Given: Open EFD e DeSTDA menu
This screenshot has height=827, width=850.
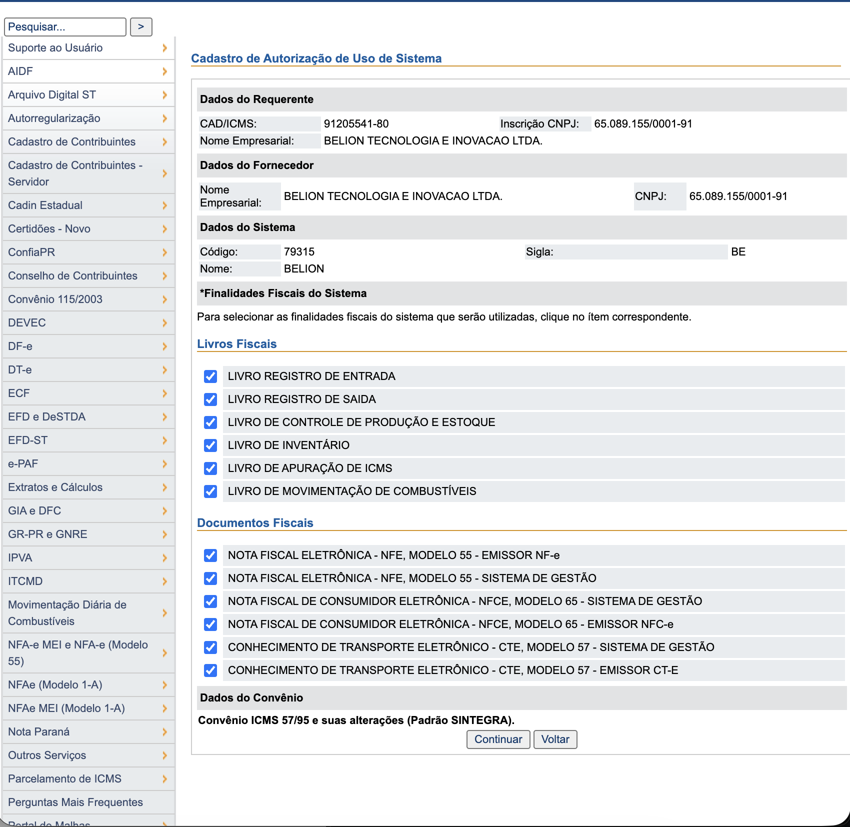Looking at the screenshot, I should (88, 417).
